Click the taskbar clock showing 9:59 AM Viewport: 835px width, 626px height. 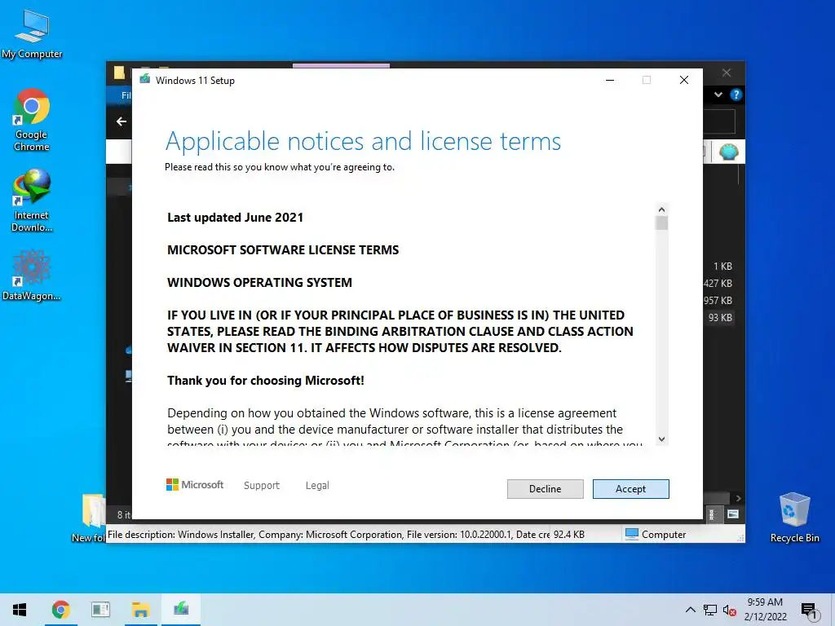[x=765, y=610]
